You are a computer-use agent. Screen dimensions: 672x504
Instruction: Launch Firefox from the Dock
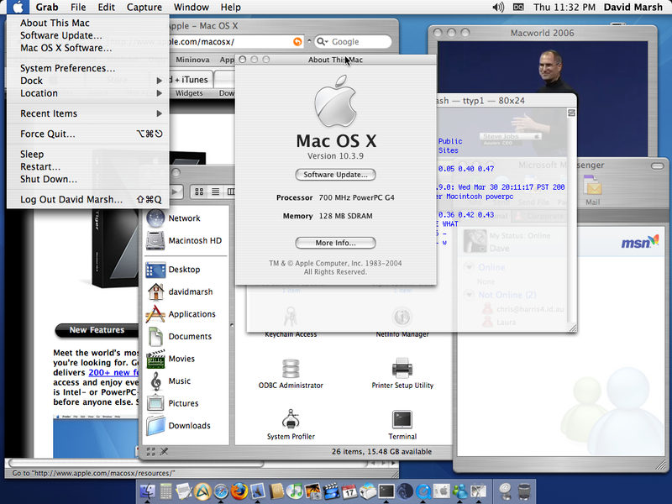pos(239,491)
